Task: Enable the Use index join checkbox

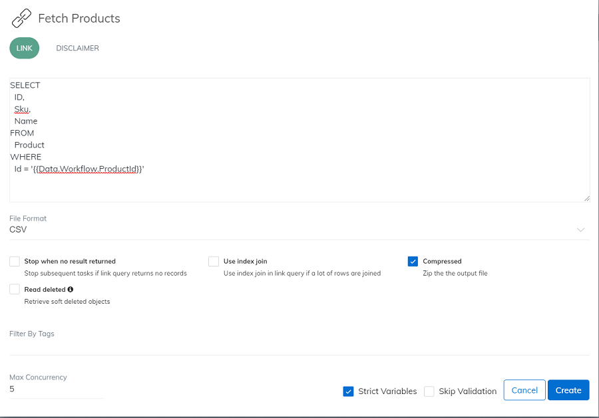Action: [214, 261]
